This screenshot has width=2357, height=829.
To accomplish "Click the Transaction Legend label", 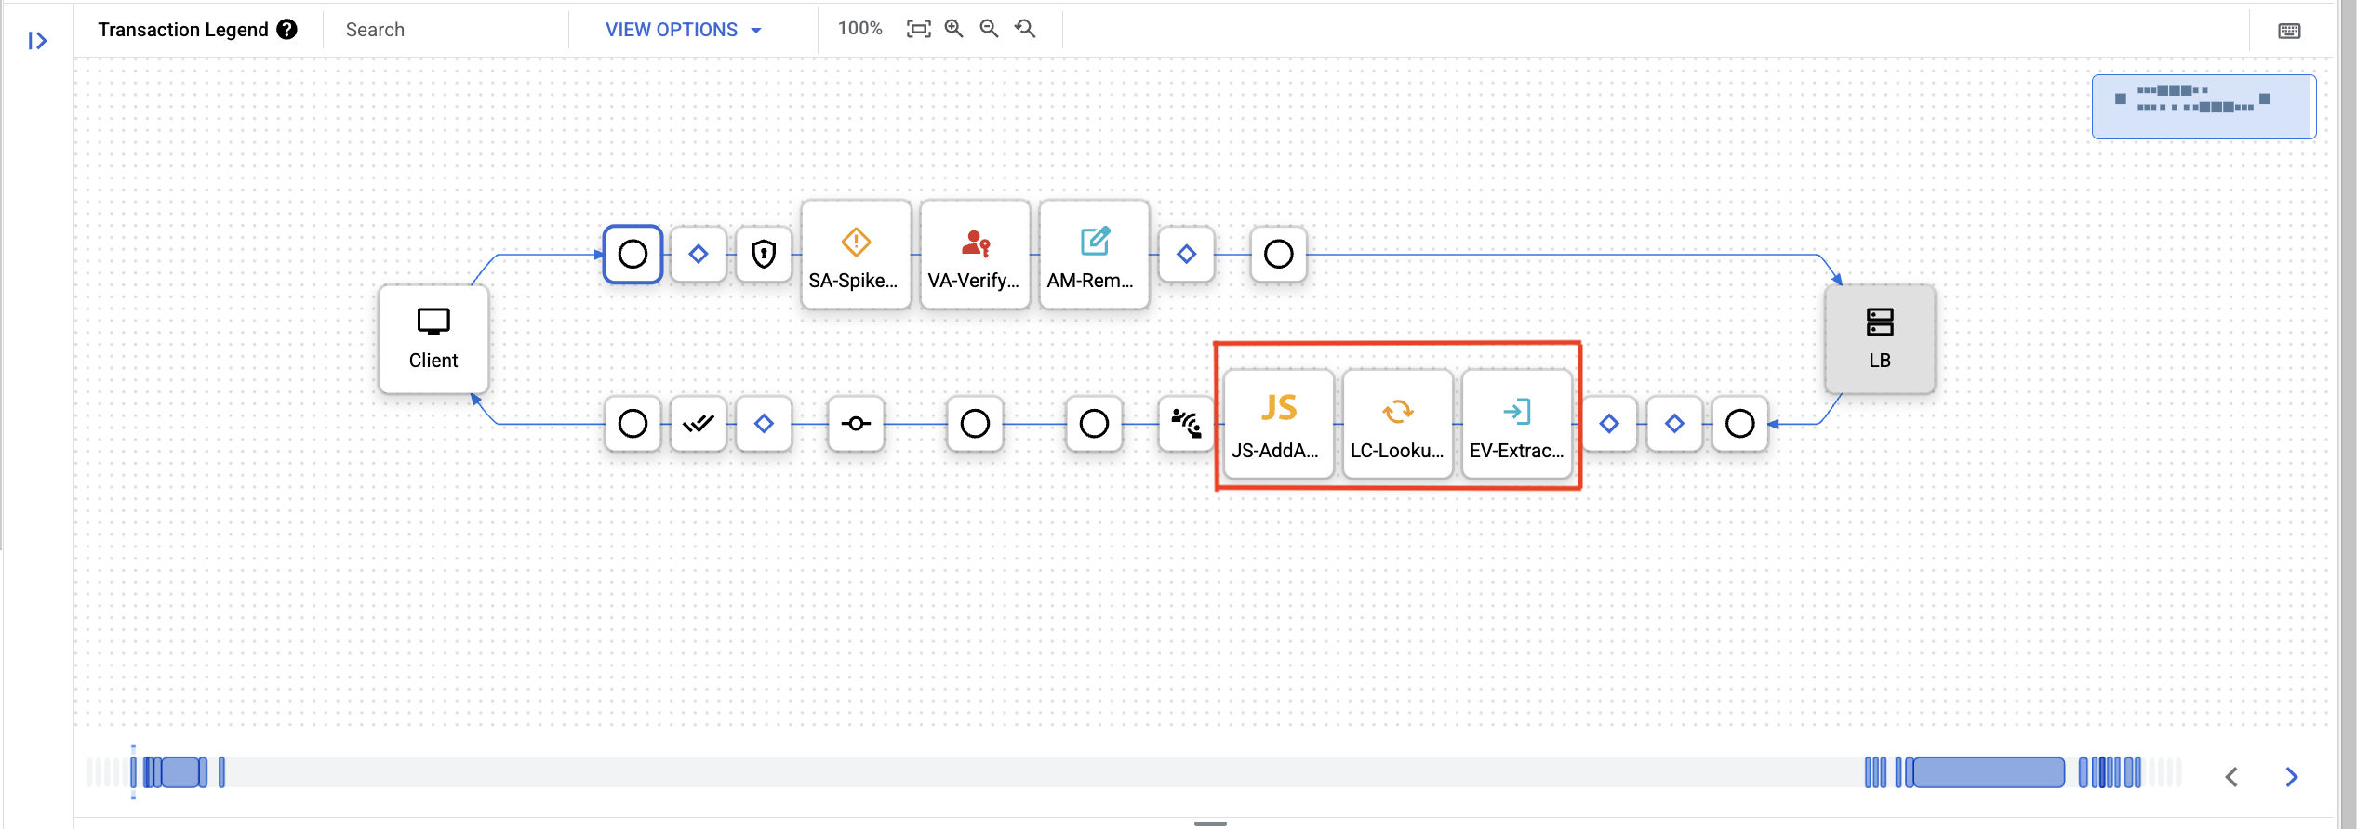I will (x=183, y=30).
